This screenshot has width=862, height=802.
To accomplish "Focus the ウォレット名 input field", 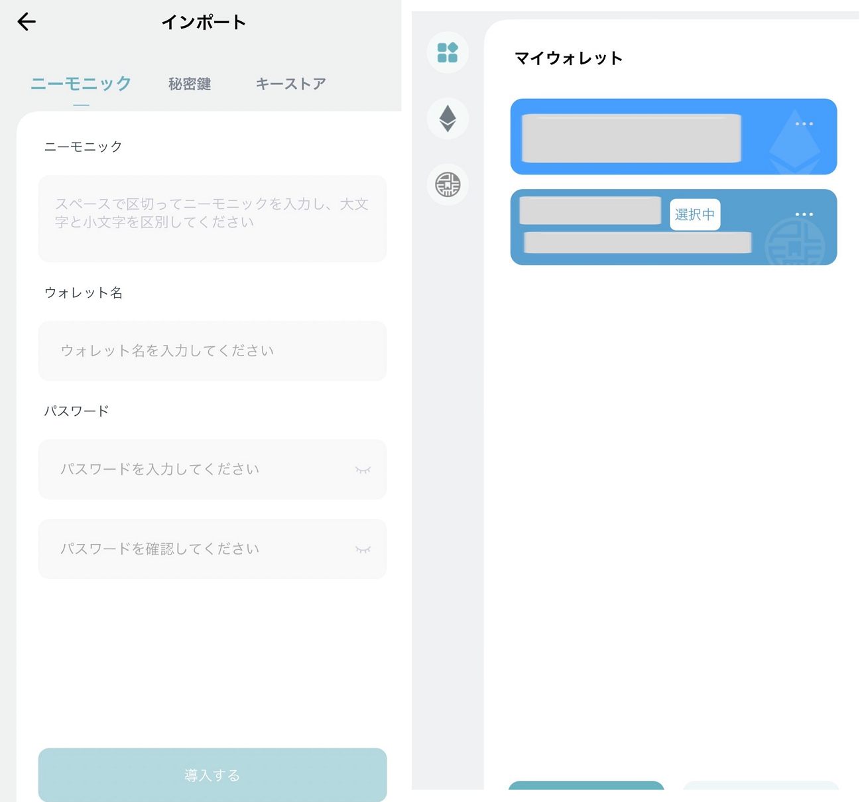I will (x=212, y=351).
